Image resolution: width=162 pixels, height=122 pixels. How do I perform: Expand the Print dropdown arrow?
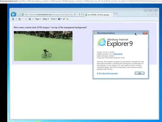[33, 19]
